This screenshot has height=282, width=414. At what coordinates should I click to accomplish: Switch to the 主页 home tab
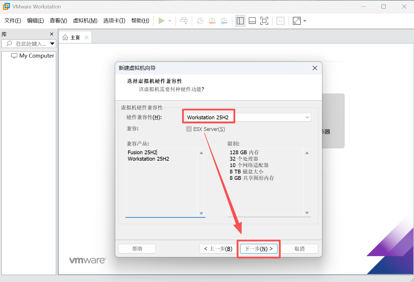click(75, 38)
